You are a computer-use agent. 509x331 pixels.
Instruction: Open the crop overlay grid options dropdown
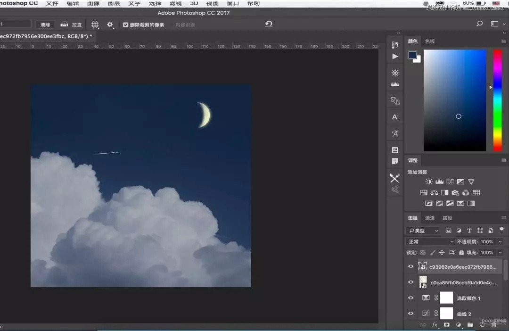(x=95, y=25)
